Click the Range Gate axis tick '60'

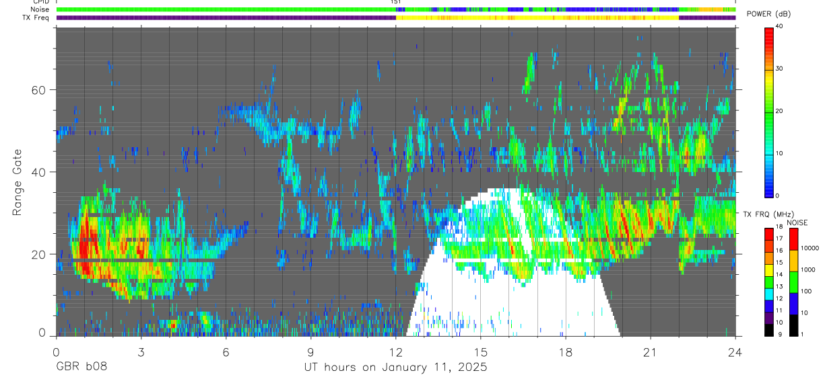coord(40,90)
